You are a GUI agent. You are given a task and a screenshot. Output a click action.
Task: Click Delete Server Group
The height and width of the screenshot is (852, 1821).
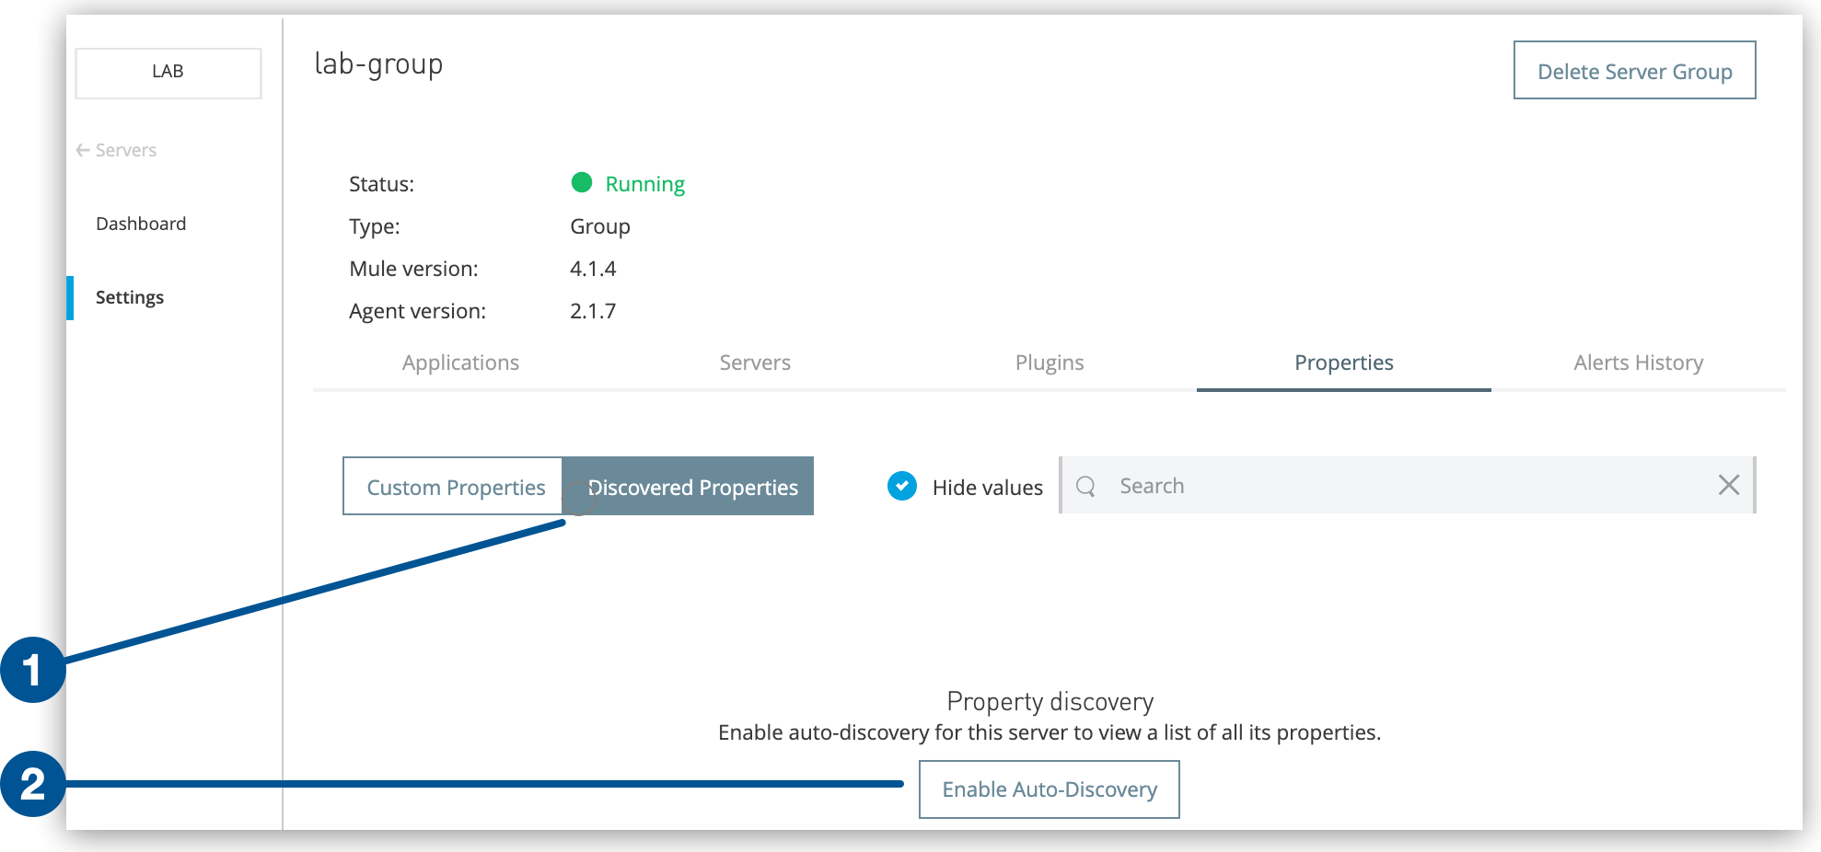1634,71
